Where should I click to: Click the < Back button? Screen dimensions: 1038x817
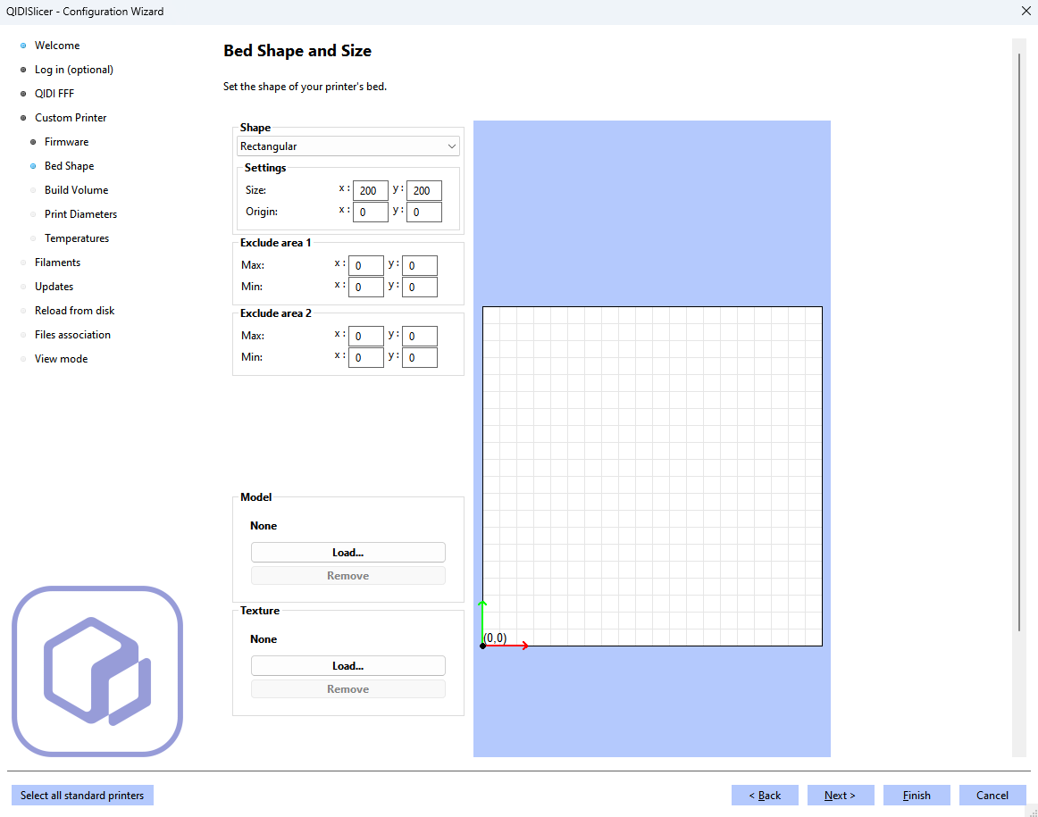click(765, 796)
